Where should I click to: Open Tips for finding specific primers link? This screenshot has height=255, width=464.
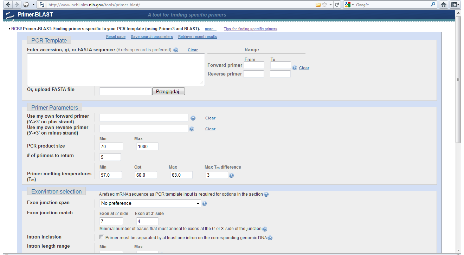(x=250, y=29)
